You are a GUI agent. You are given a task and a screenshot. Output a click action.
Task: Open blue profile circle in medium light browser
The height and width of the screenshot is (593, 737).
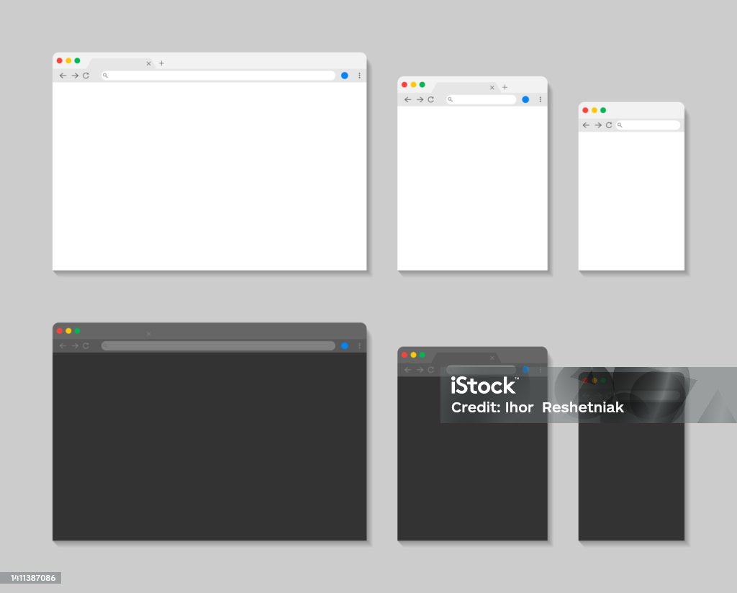525,99
